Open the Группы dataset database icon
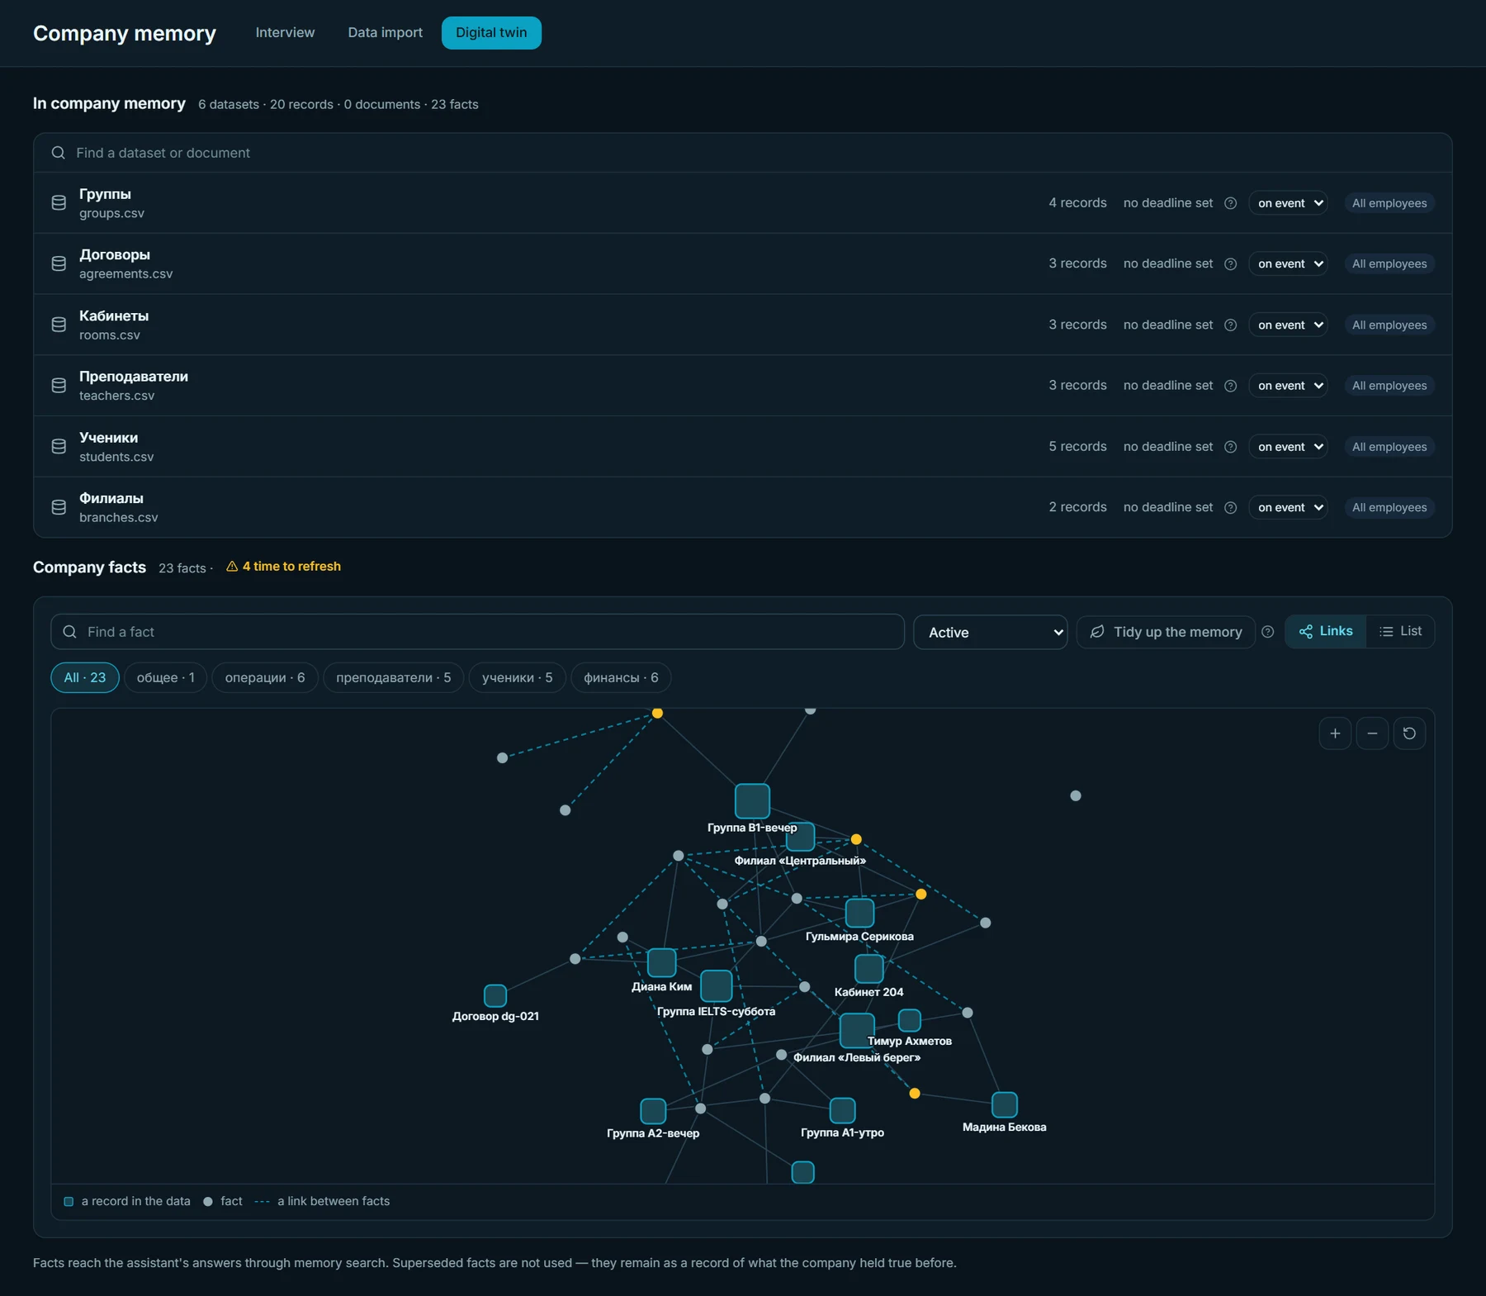 [x=59, y=203]
